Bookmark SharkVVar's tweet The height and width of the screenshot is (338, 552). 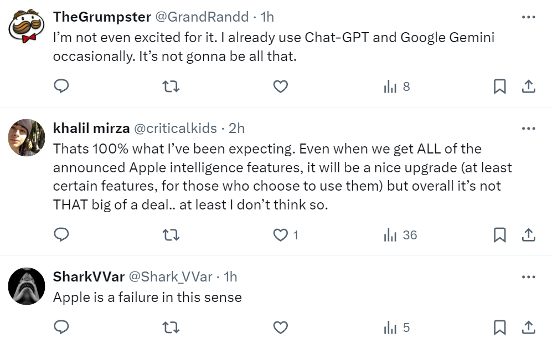499,327
